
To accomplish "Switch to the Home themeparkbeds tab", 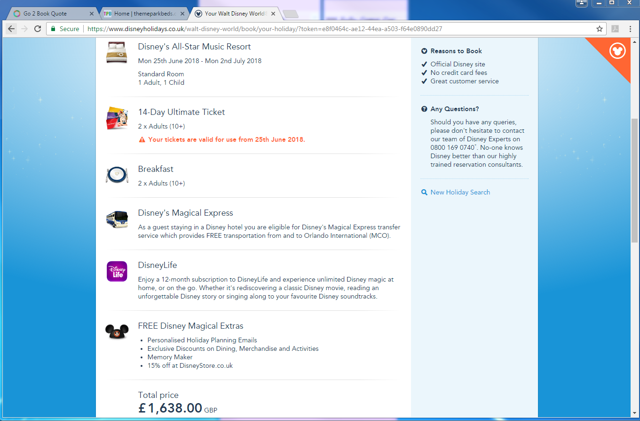I will (x=143, y=14).
